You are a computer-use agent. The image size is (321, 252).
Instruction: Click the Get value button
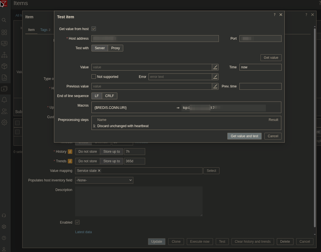(271, 58)
